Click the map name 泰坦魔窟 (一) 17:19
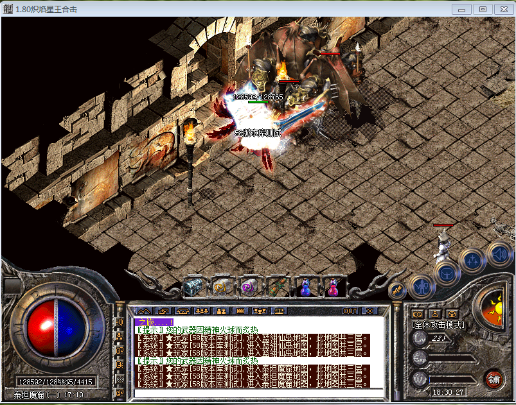516x405 pixels. pyautogui.click(x=48, y=395)
